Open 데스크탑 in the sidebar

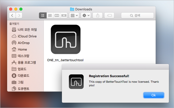click(25, 56)
